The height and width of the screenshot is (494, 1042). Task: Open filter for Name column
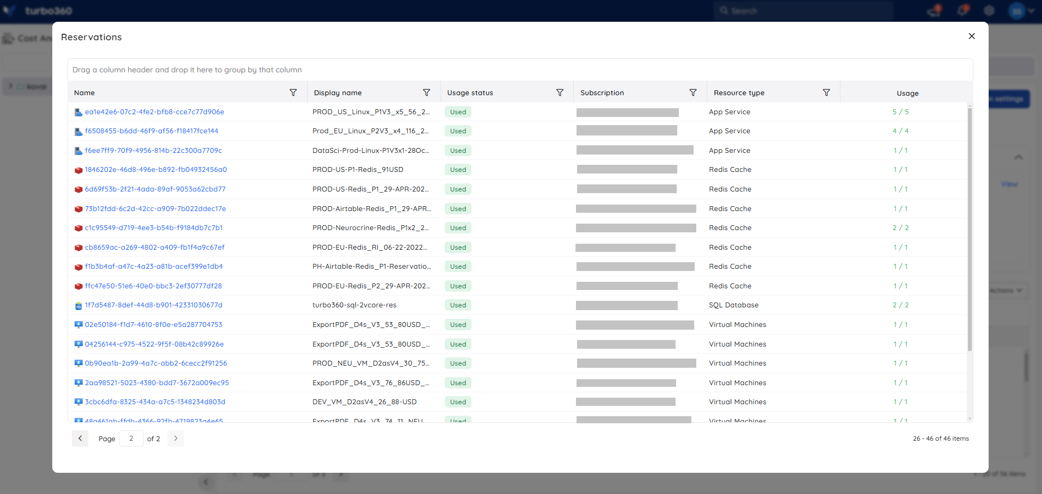pos(293,92)
